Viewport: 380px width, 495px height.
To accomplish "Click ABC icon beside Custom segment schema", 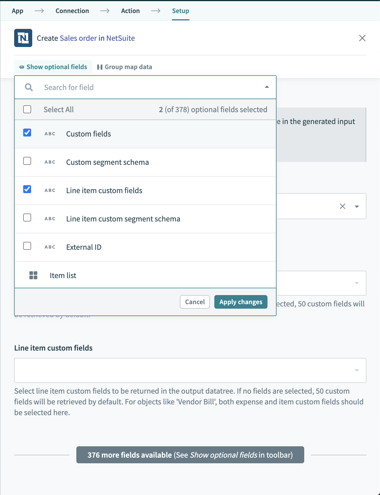I will click(50, 162).
